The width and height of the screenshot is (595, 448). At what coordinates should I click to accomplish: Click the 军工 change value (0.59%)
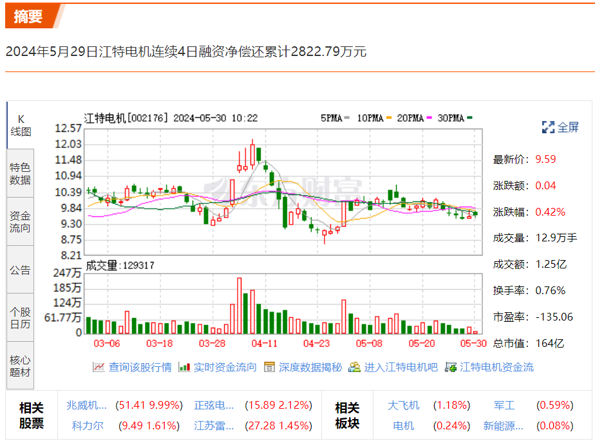(x=555, y=405)
